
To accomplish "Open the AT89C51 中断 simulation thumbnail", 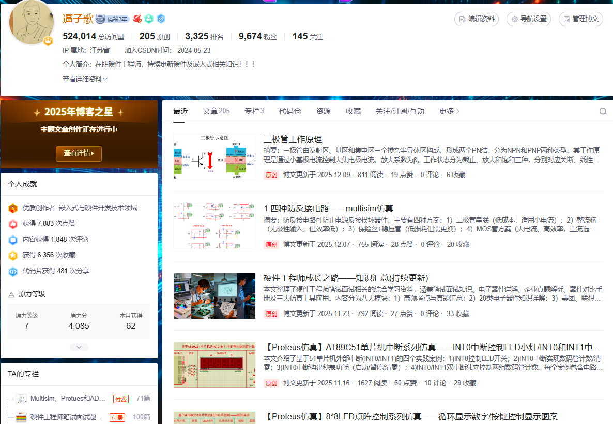I will [x=214, y=365].
